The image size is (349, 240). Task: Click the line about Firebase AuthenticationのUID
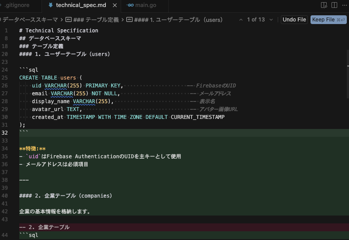click(x=100, y=157)
